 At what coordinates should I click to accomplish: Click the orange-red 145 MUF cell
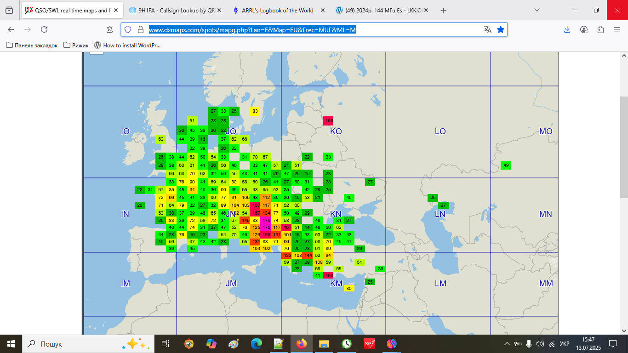[x=245, y=220]
